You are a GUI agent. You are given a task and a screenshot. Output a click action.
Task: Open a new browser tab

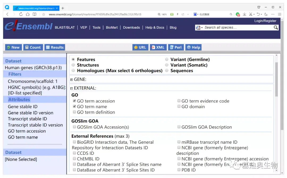click(63, 8)
